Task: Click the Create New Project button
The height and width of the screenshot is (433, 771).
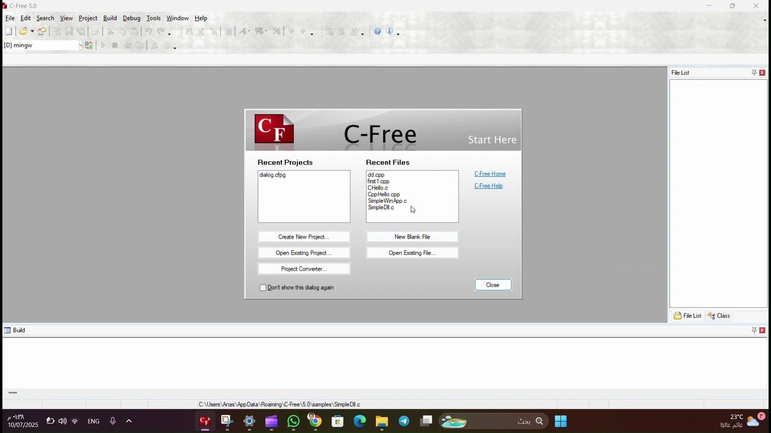Action: (304, 237)
